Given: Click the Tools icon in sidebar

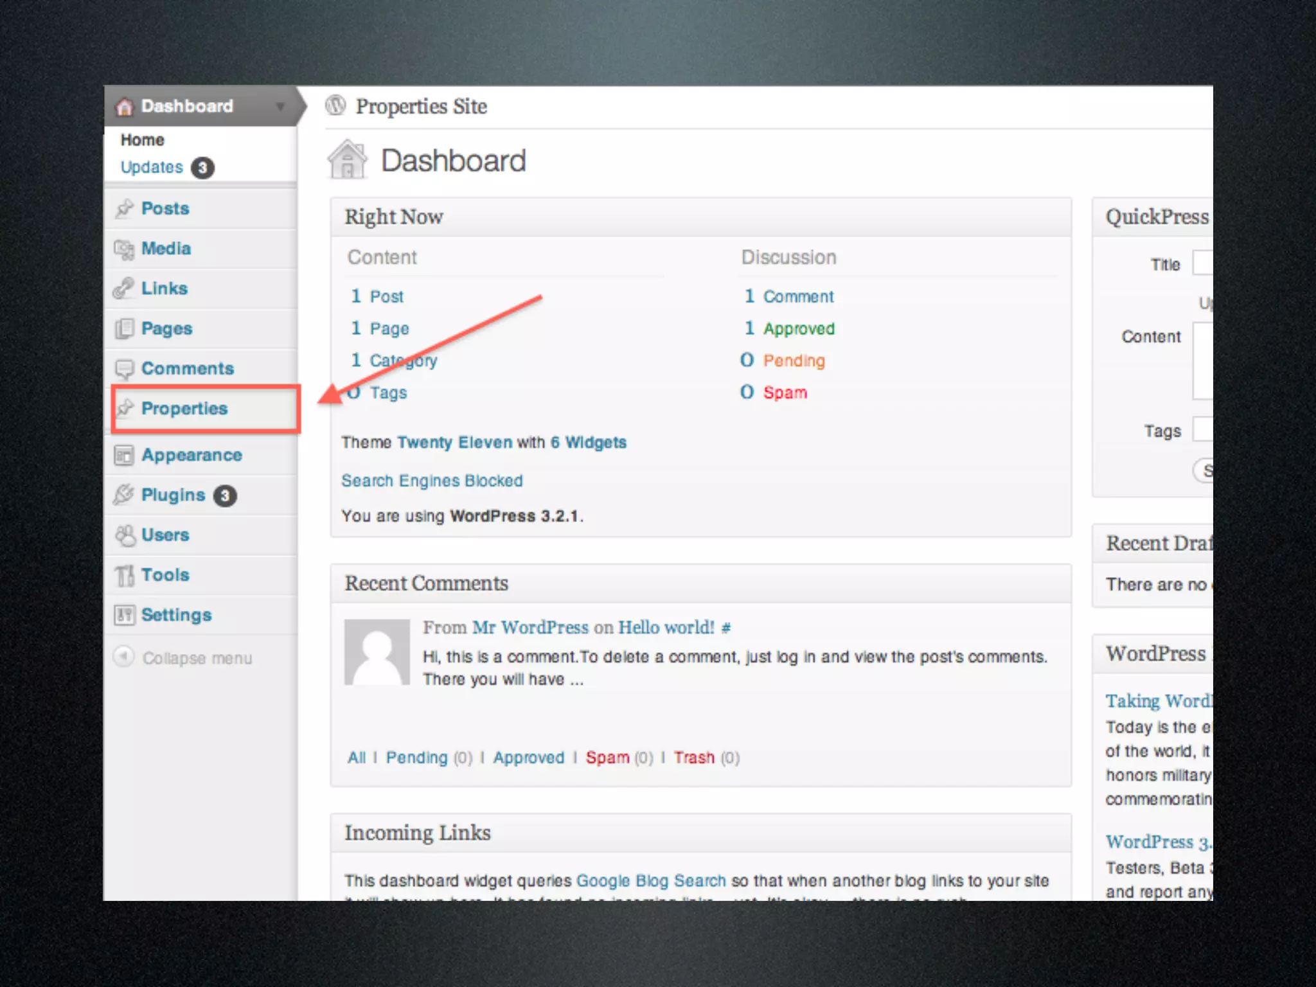Looking at the screenshot, I should pyautogui.click(x=124, y=575).
